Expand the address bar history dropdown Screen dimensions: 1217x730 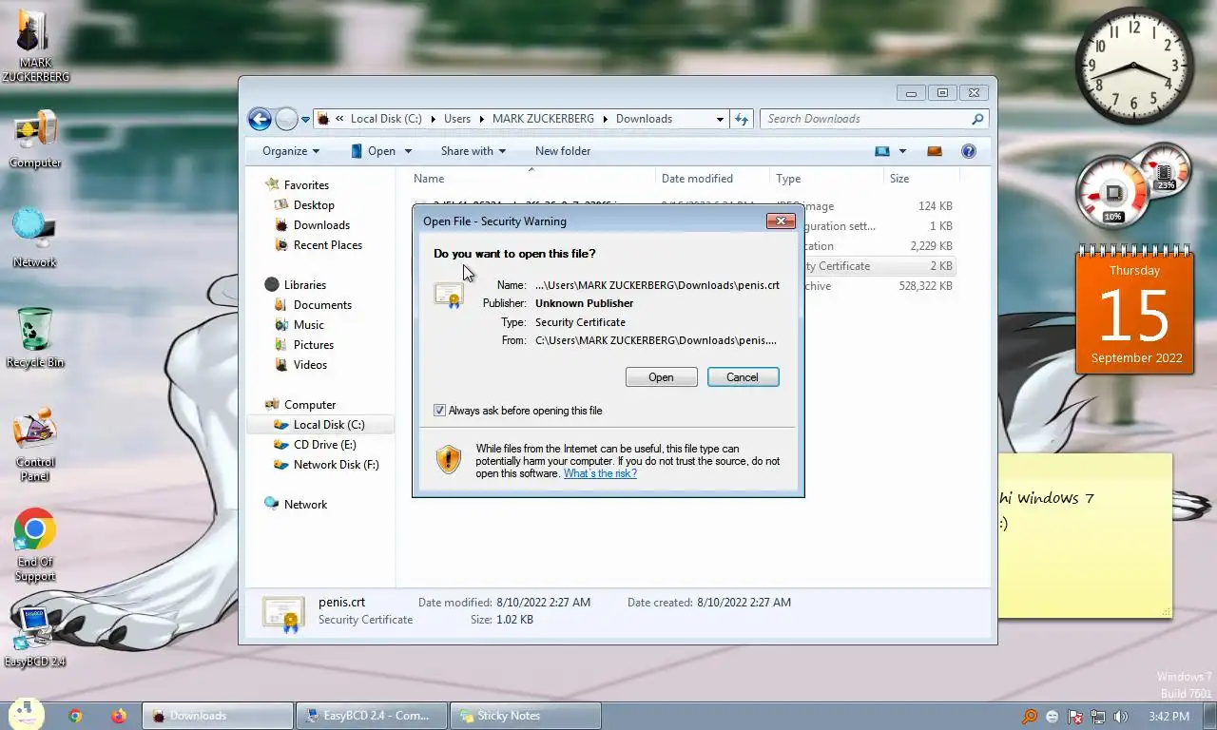click(x=720, y=119)
